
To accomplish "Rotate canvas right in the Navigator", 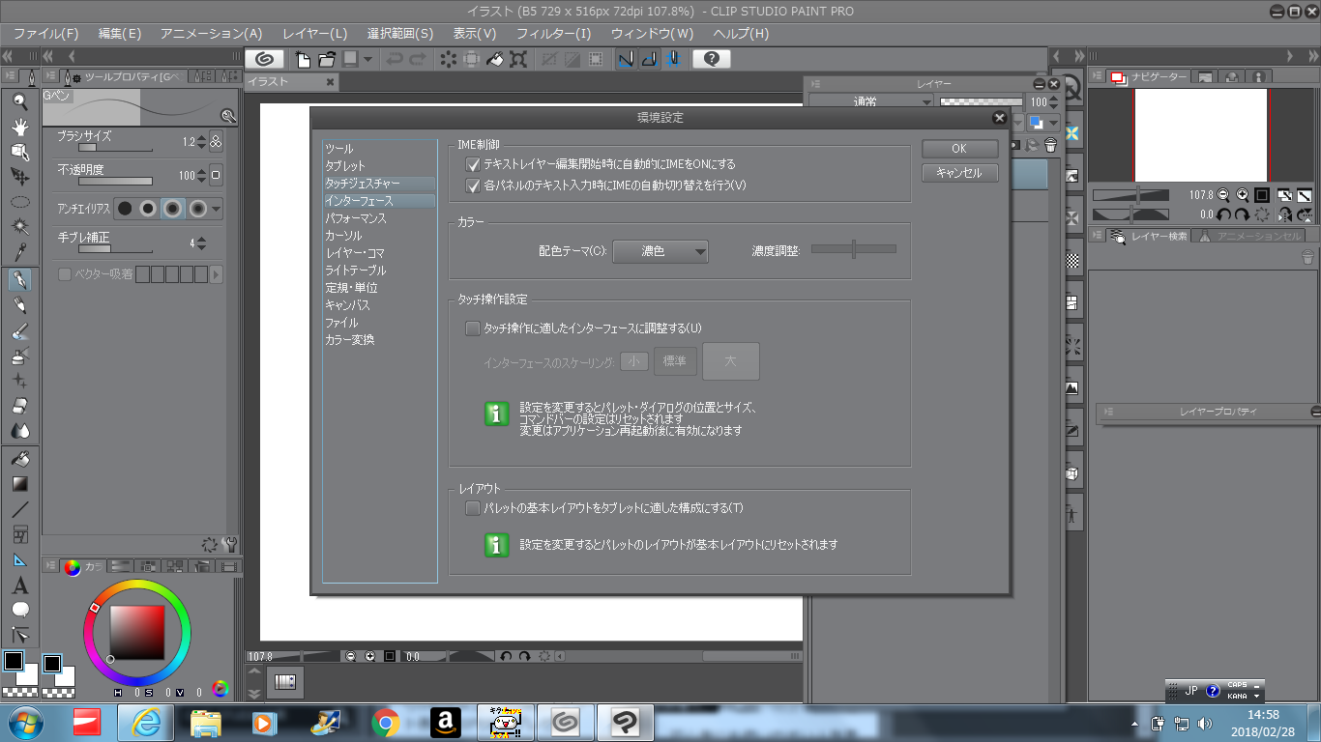I will 1241,214.
